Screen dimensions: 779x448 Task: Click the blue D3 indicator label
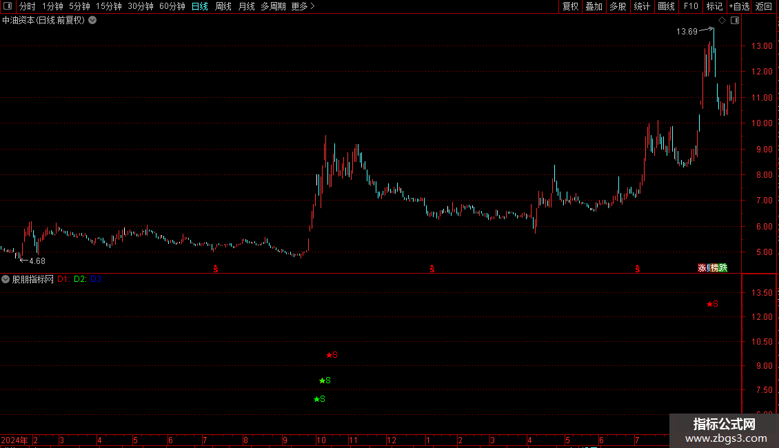(x=97, y=279)
